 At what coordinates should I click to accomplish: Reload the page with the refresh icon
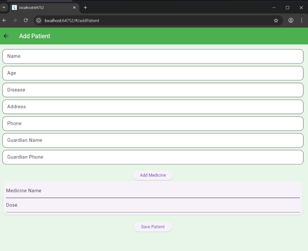26,20
